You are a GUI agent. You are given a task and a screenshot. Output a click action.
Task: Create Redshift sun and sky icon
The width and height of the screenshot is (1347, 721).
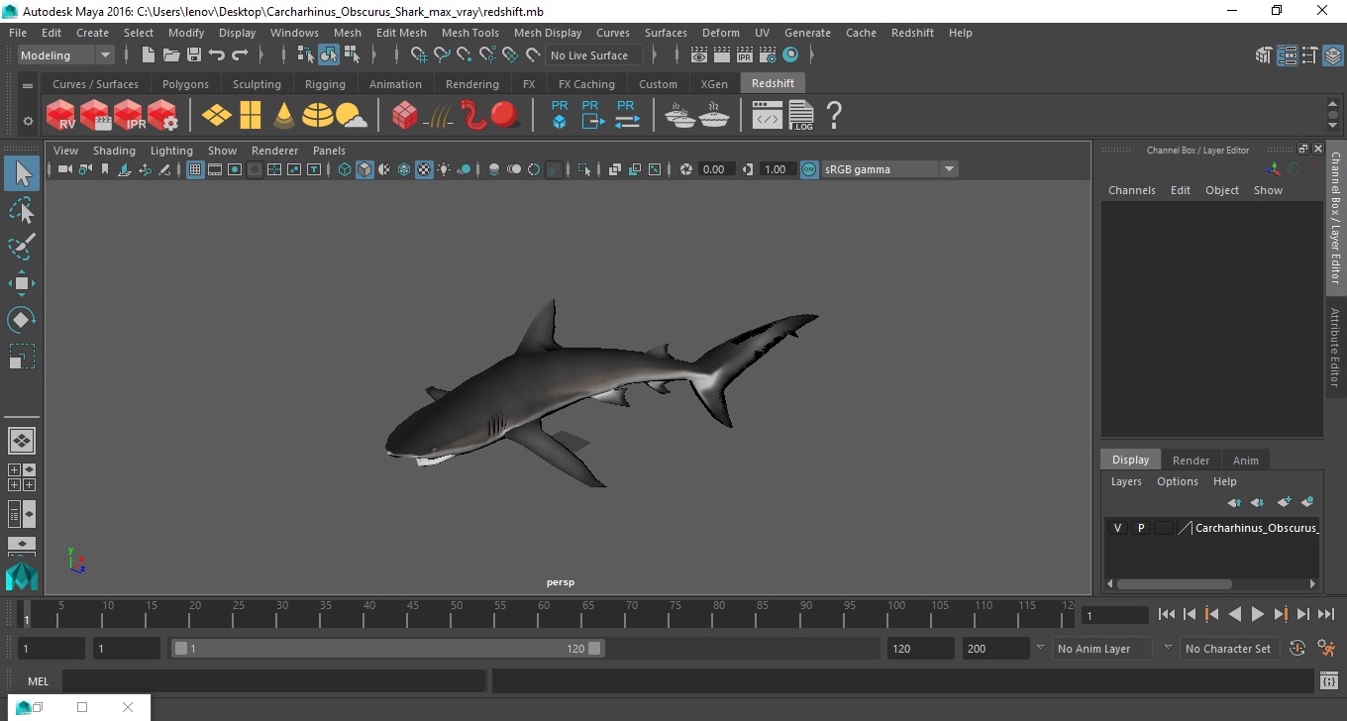pyautogui.click(x=351, y=117)
